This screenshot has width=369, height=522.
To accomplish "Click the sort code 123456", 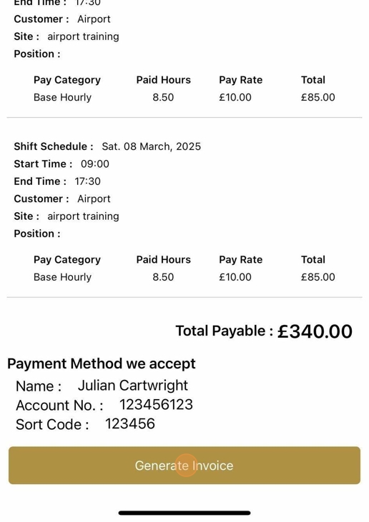I will pyautogui.click(x=130, y=423).
